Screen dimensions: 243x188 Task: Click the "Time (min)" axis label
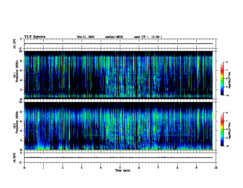[x=123, y=170]
